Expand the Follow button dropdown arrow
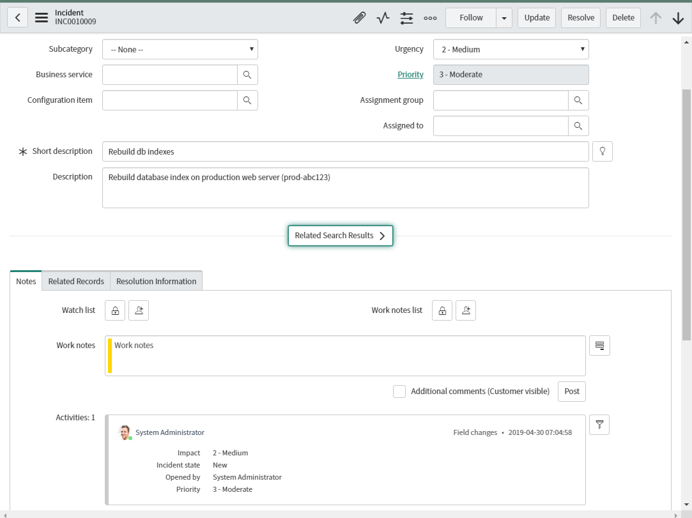692x518 pixels. (505, 18)
